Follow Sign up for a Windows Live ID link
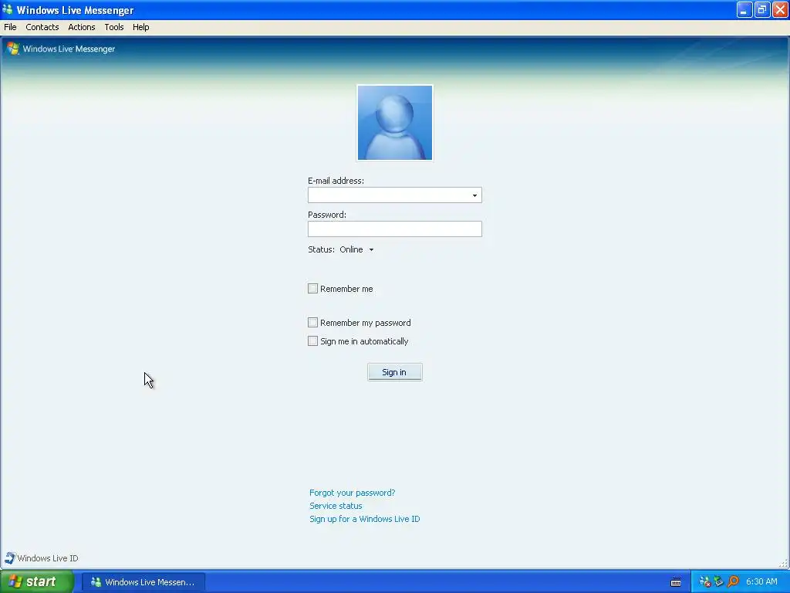Screen dimensions: 790x593 click(365, 519)
